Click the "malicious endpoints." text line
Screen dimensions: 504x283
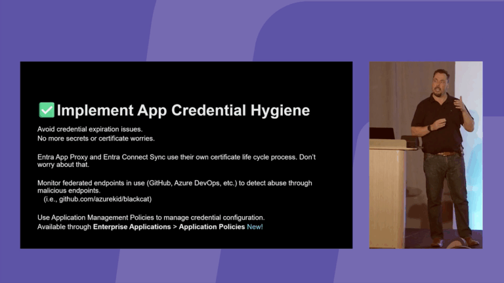tap(66, 190)
